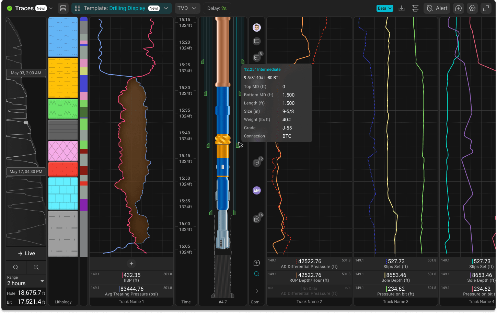Click the database stack icon
This screenshot has height=313, width=497.
point(63,8)
